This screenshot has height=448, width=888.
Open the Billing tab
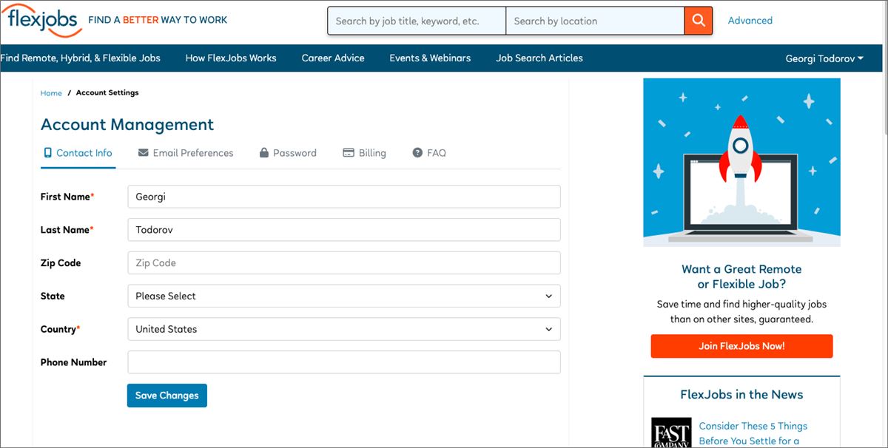[x=364, y=153]
